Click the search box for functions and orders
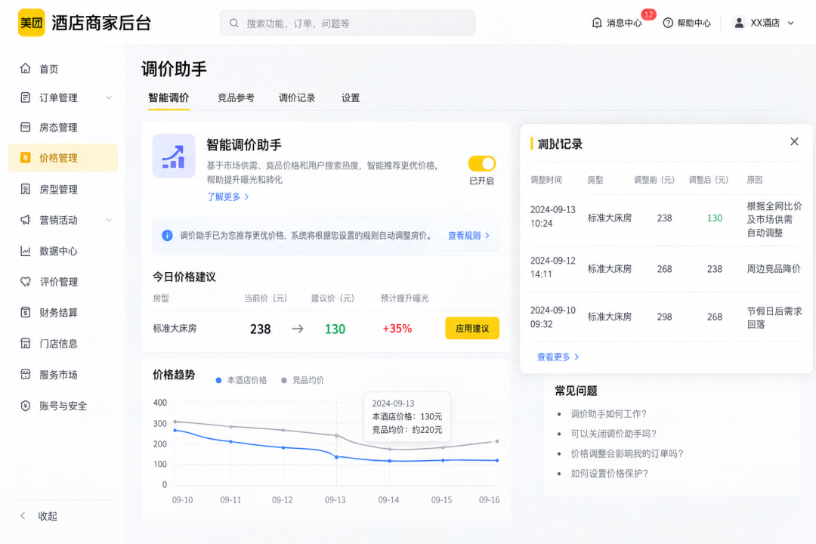 click(347, 23)
